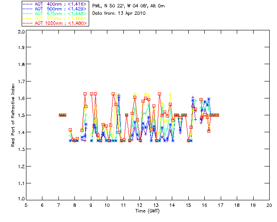This screenshot has height=222, width=277.
Task: Click the x-axis hour label 13
Action: [x=156, y=205]
